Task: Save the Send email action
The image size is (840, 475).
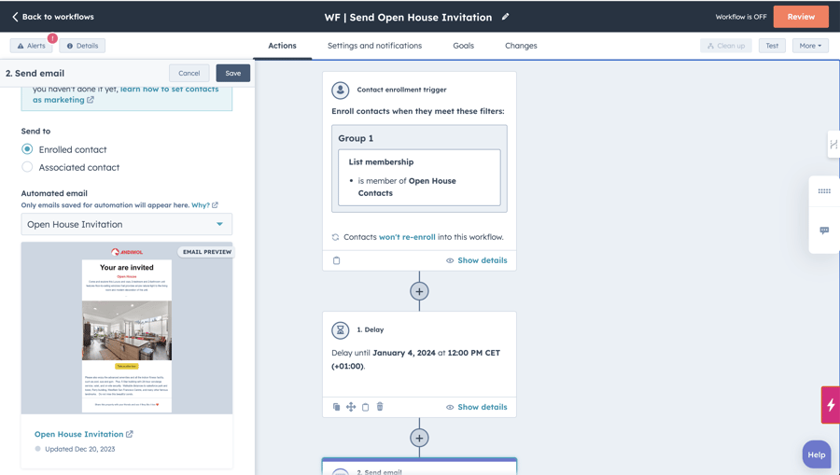Action: (x=232, y=73)
